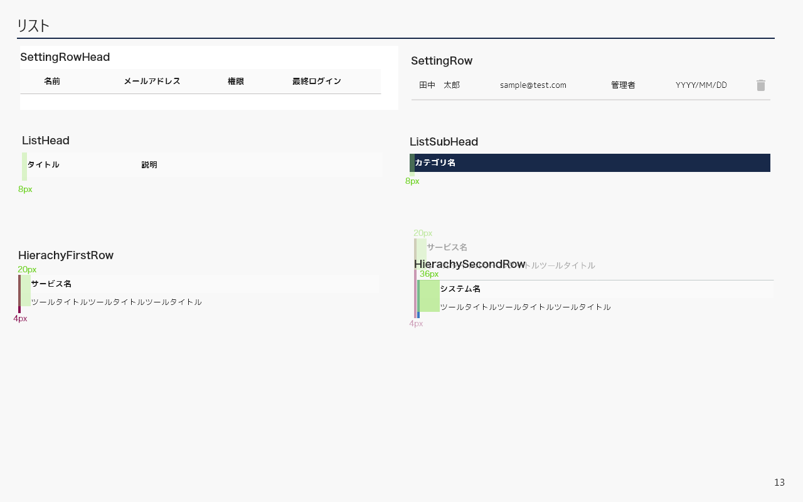Click the trash delete icon in SettingRow
The width and height of the screenshot is (803, 502).
pyautogui.click(x=761, y=85)
